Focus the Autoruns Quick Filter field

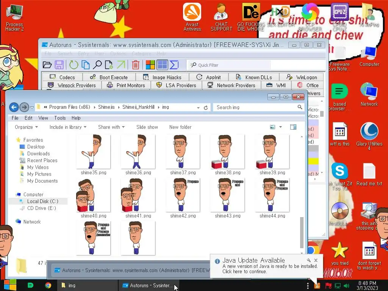click(x=229, y=65)
